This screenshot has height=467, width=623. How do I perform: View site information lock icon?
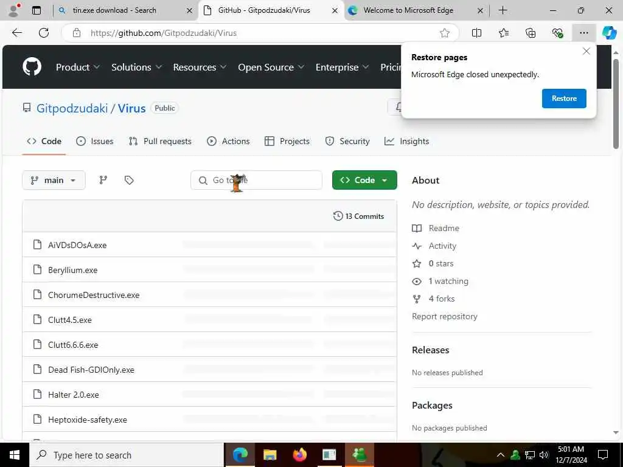pyautogui.click(x=77, y=33)
